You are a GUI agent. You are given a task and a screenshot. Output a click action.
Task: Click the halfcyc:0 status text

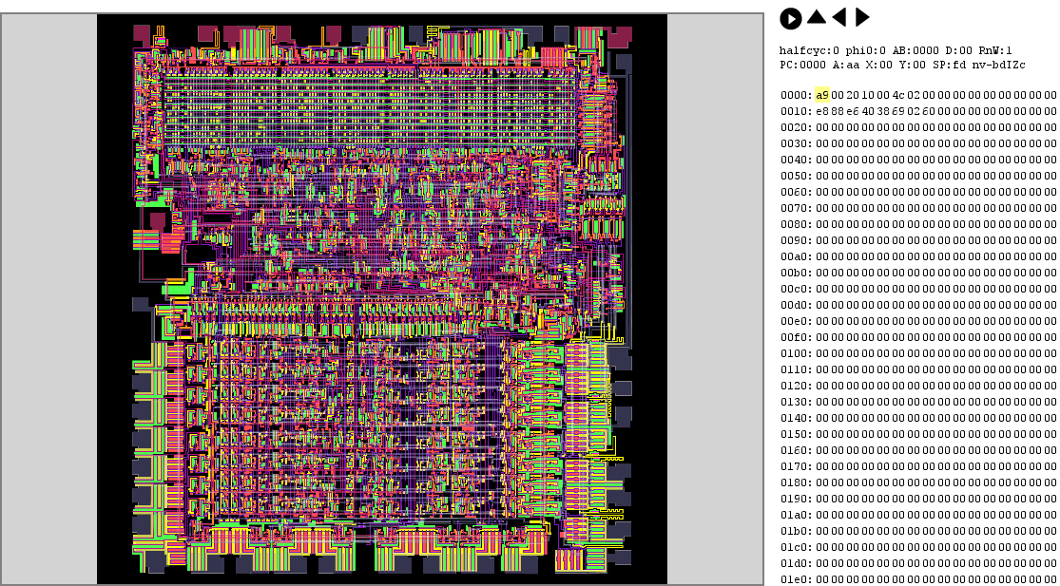[x=805, y=50]
